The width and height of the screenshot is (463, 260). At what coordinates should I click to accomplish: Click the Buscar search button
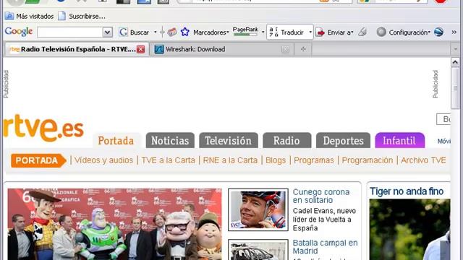tap(135, 32)
